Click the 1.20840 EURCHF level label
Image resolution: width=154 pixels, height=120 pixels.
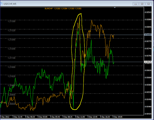point(12,104)
